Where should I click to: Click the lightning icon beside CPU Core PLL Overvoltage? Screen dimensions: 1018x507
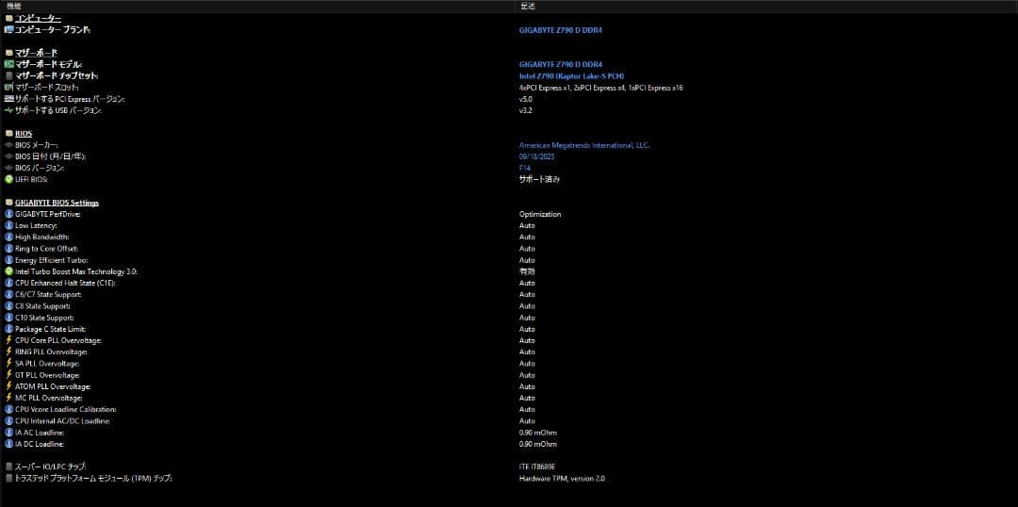coord(8,340)
